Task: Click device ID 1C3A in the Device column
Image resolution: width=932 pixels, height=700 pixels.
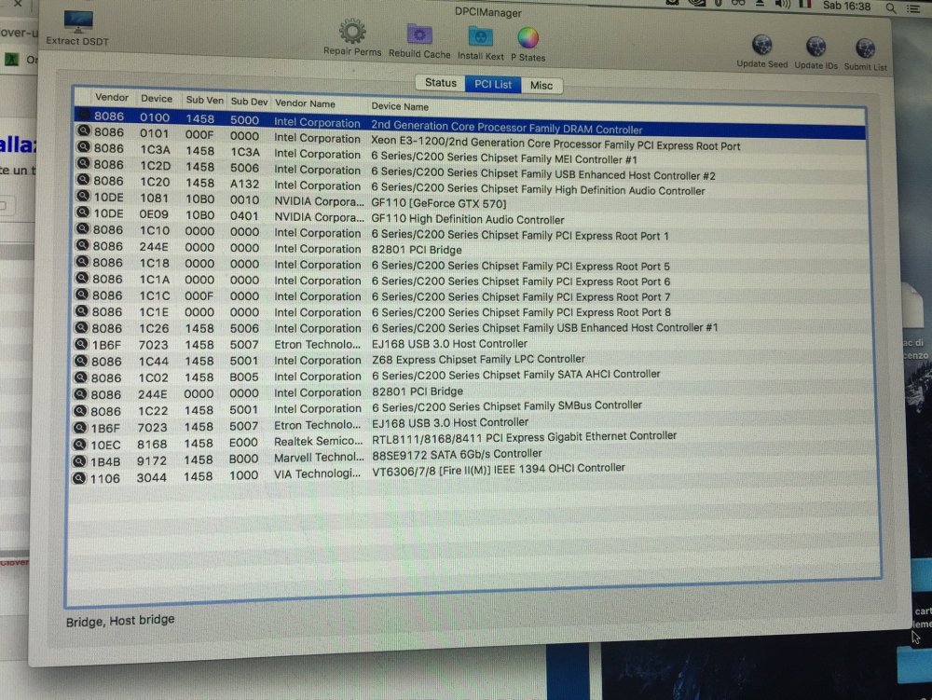Action: 155,150
